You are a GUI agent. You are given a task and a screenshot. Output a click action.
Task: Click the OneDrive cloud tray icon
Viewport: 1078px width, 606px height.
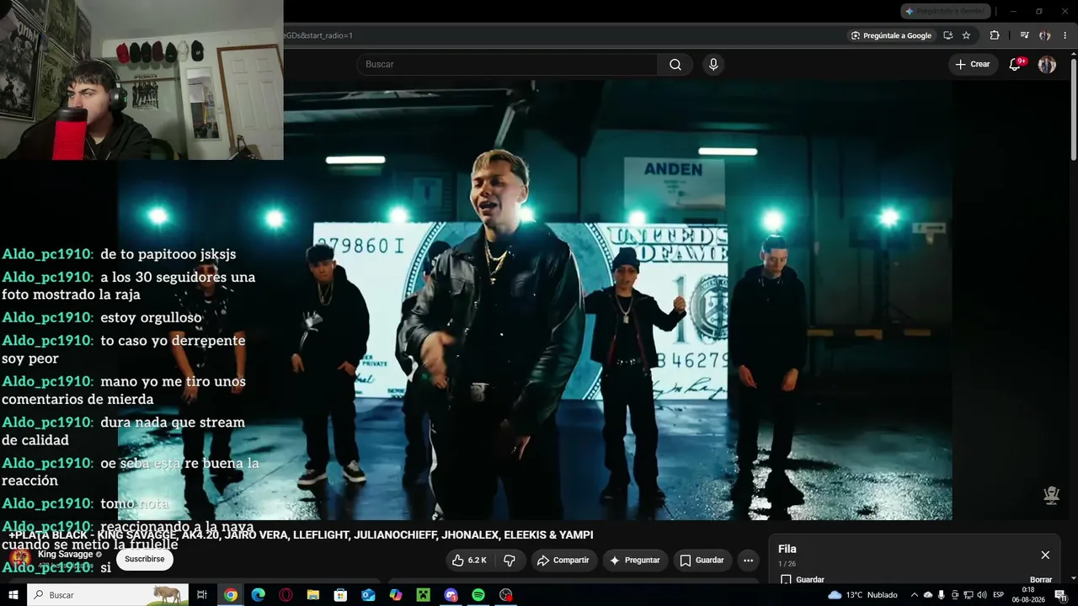tap(928, 595)
